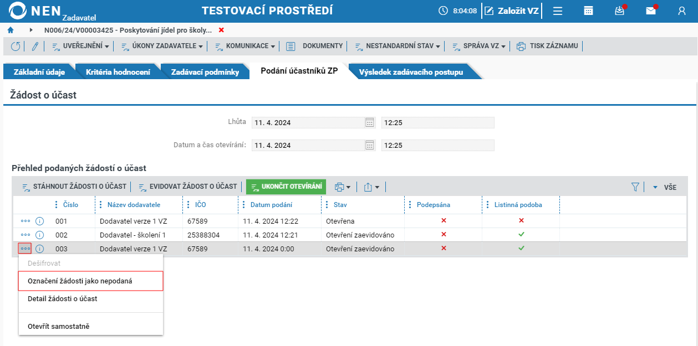Open calendar picker for Datum a čas otevírání
The height and width of the screenshot is (346, 698).
click(370, 145)
